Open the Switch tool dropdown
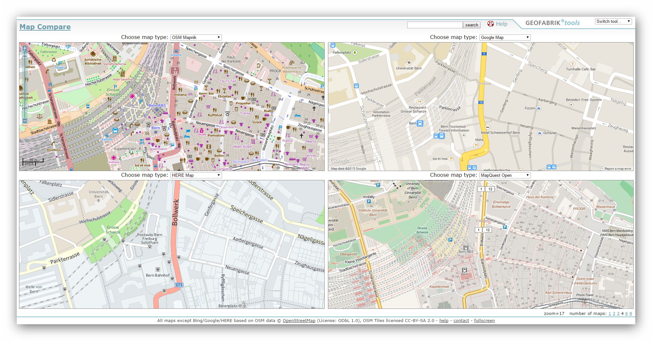Screen dimensions: 652x341 click(613, 22)
